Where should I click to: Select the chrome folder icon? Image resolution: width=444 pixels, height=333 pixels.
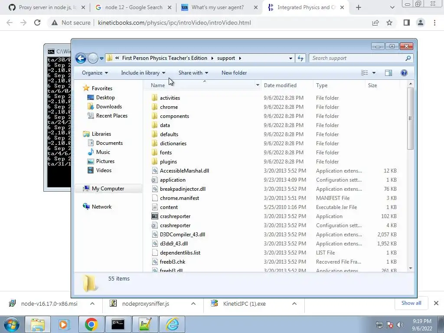coord(155,107)
